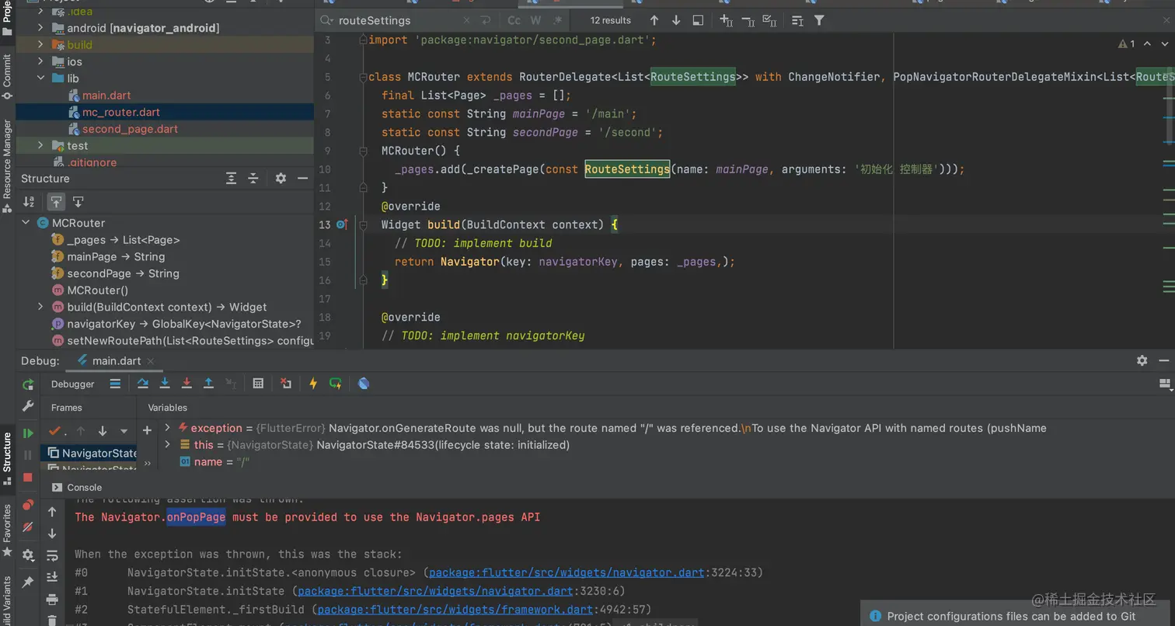1175x626 pixels.
Task: Open the Console tab
Action: 77,487
